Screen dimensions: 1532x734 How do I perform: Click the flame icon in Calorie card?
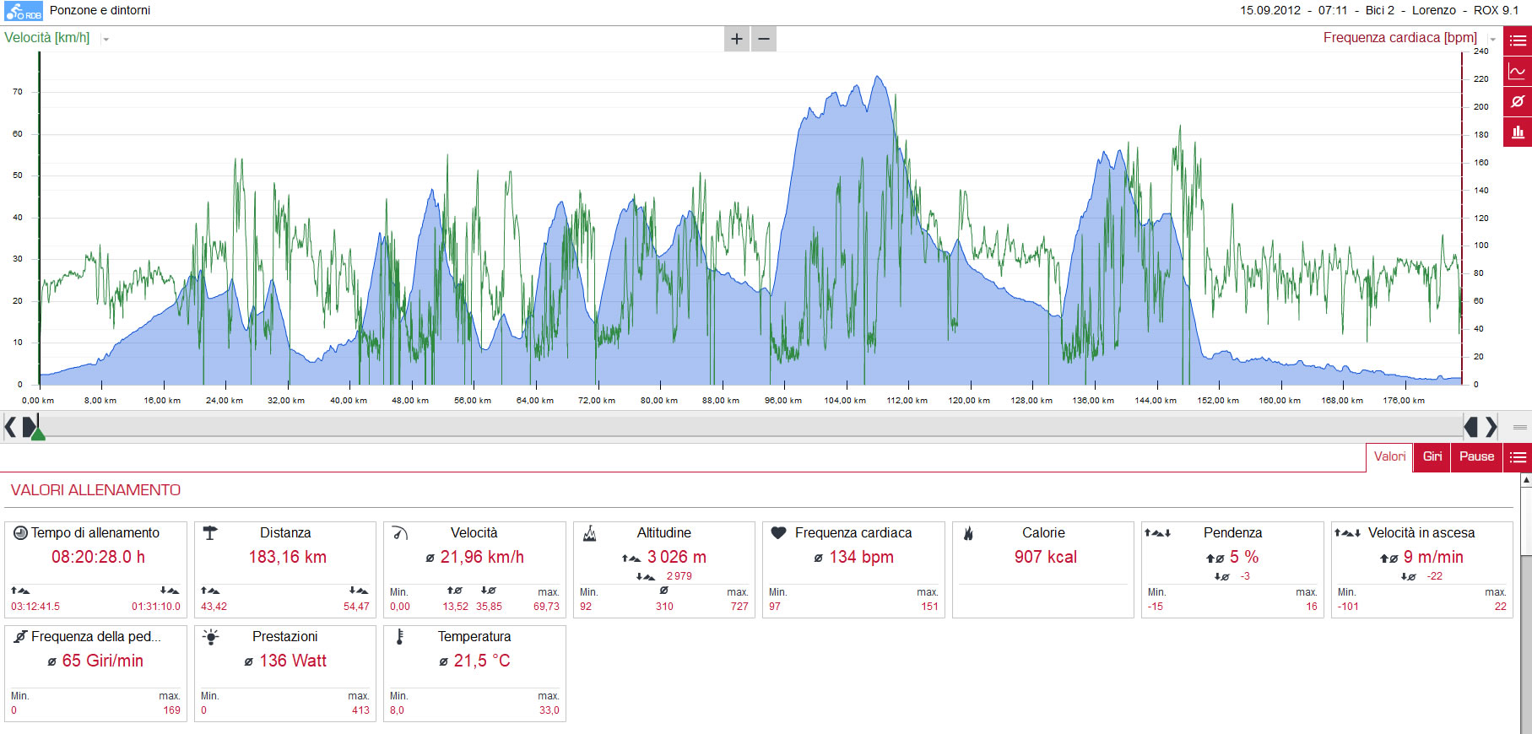click(x=968, y=533)
